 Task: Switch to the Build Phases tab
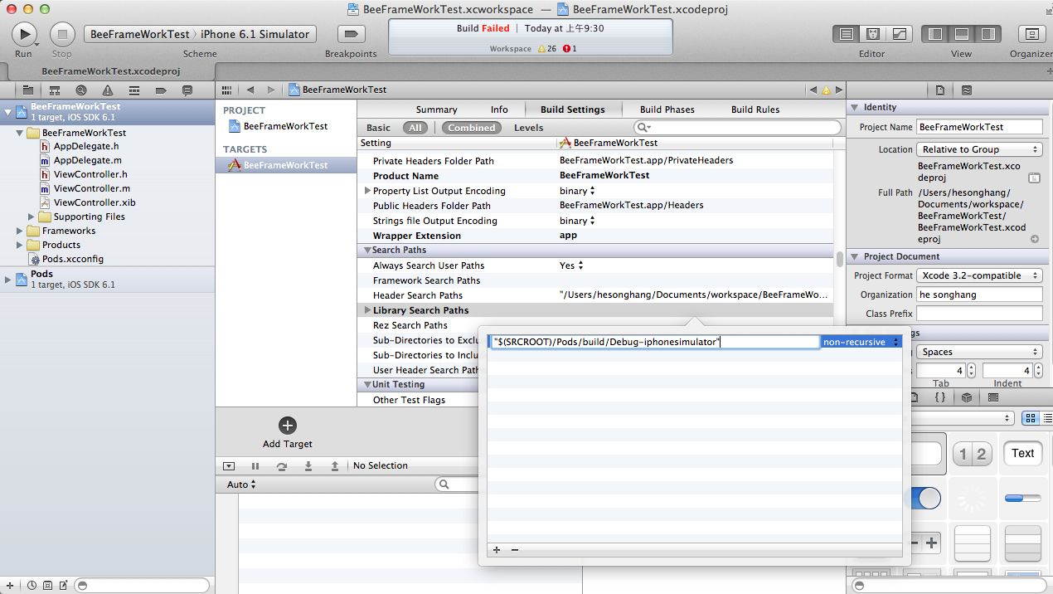point(667,110)
